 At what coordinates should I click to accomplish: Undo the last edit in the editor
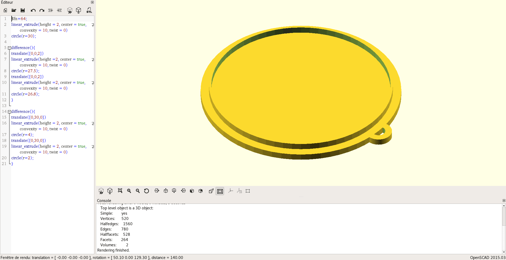[33, 10]
